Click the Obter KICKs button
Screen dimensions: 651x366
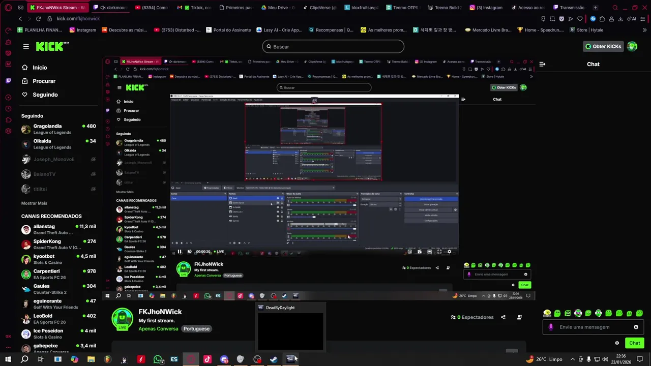(x=603, y=46)
